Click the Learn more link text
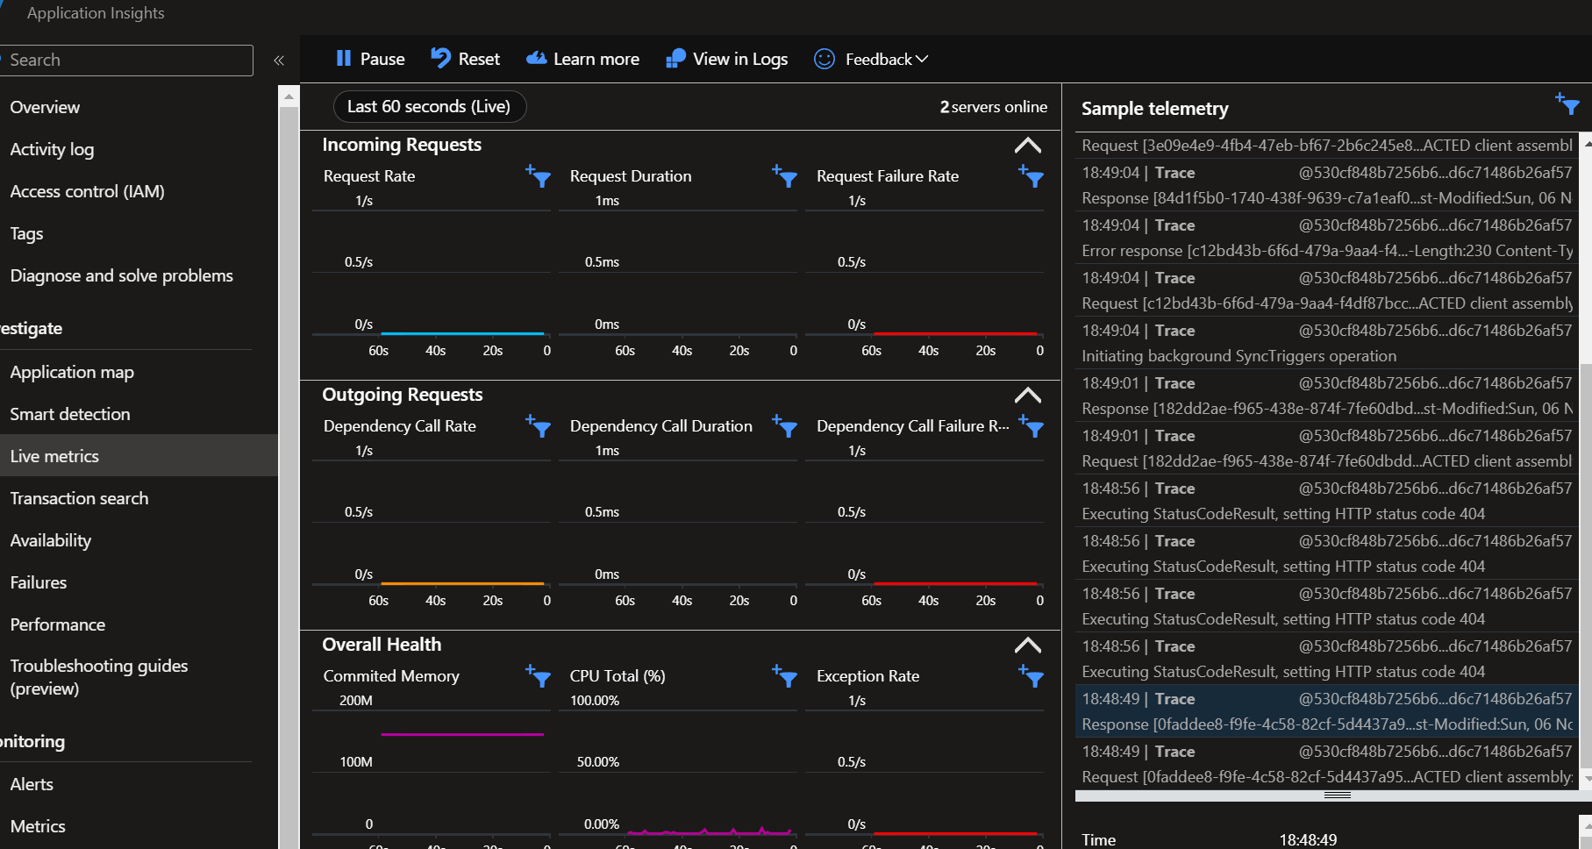The image size is (1592, 849). click(x=596, y=59)
